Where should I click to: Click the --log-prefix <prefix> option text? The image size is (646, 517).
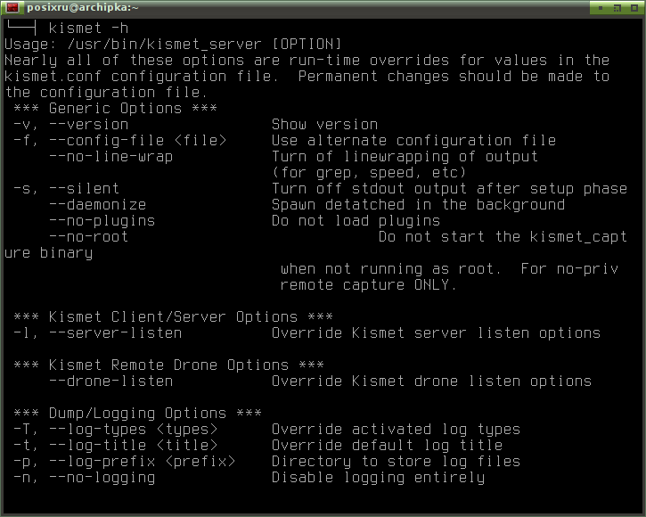pos(143,462)
